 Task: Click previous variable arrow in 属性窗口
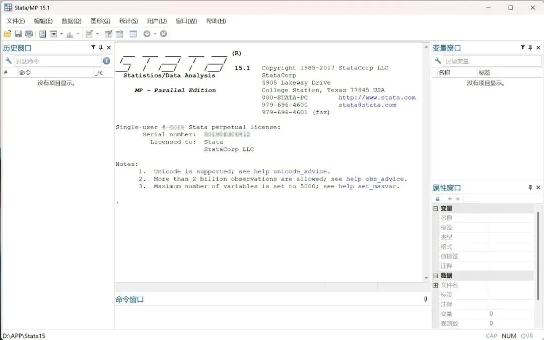[450, 199]
